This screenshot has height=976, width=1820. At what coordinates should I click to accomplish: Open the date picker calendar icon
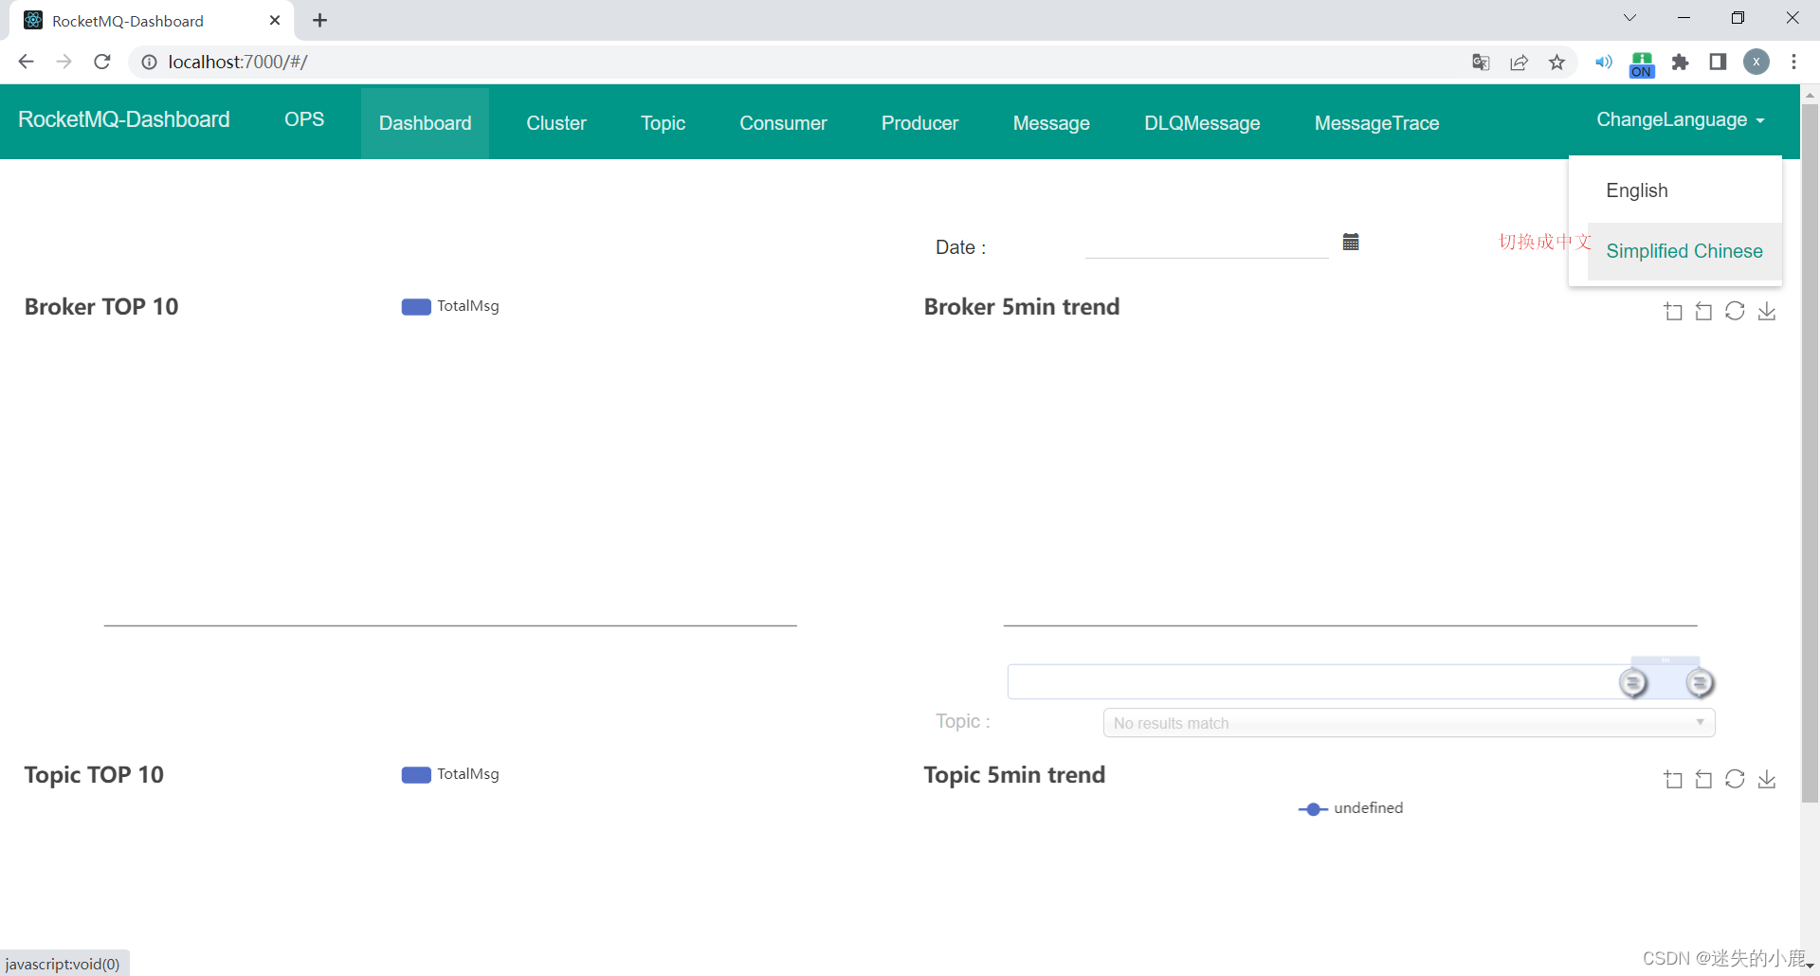point(1351,242)
